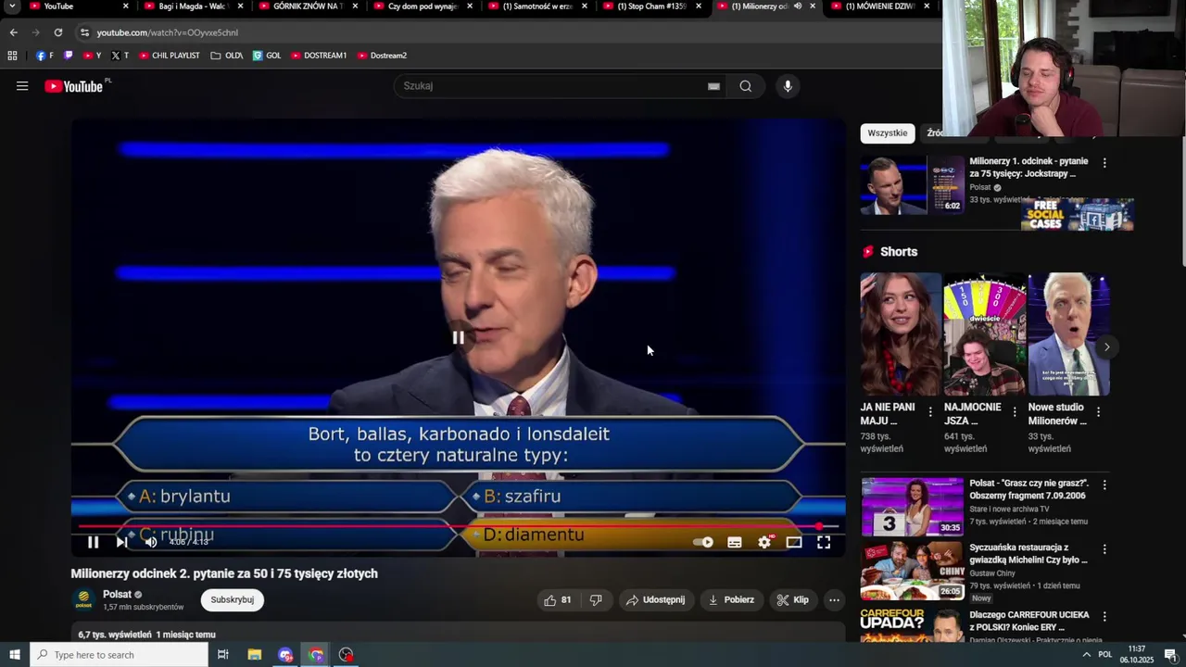Viewport: 1186px width, 667px height.
Task: Open the Twitch bookmark icon
Action: 68,56
